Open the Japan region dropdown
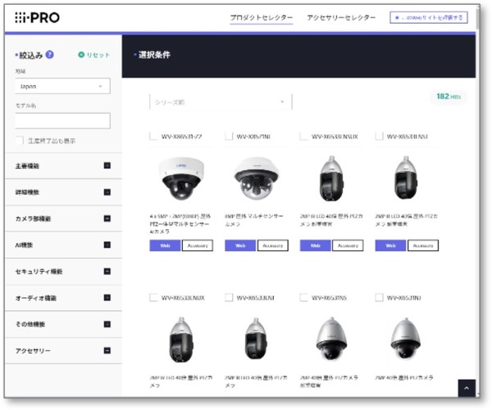This screenshot has width=492, height=410. point(62,86)
